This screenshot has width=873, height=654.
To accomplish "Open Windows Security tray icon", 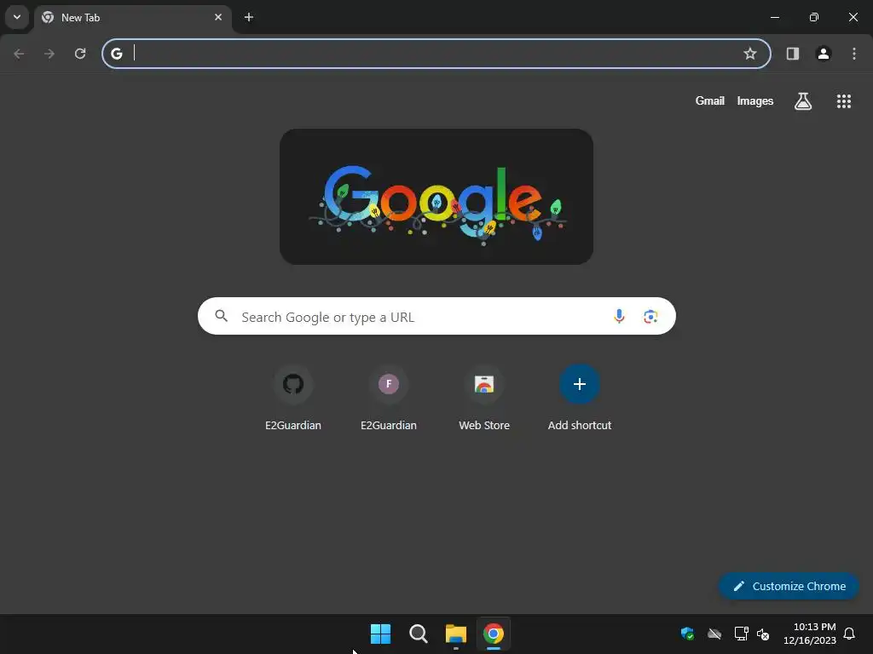I will coord(687,634).
